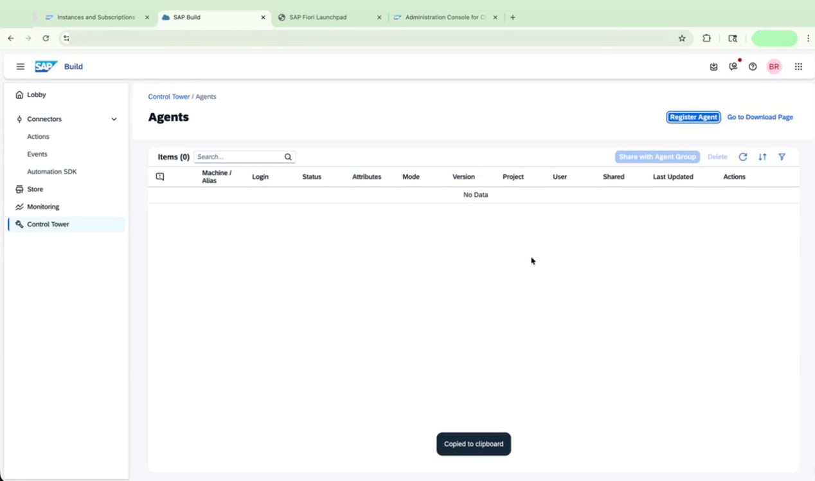
Task: Click the search magnifier icon
Action: pyautogui.click(x=288, y=157)
